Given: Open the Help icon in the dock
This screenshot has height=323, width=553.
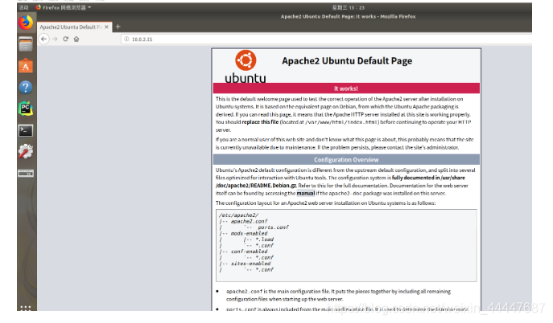Looking at the screenshot, I should (x=26, y=88).
